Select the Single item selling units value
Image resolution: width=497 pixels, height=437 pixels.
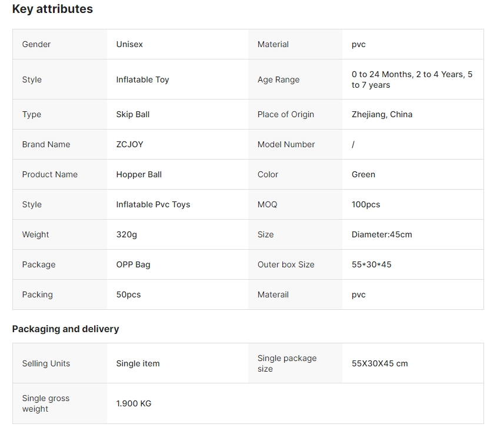[138, 363]
